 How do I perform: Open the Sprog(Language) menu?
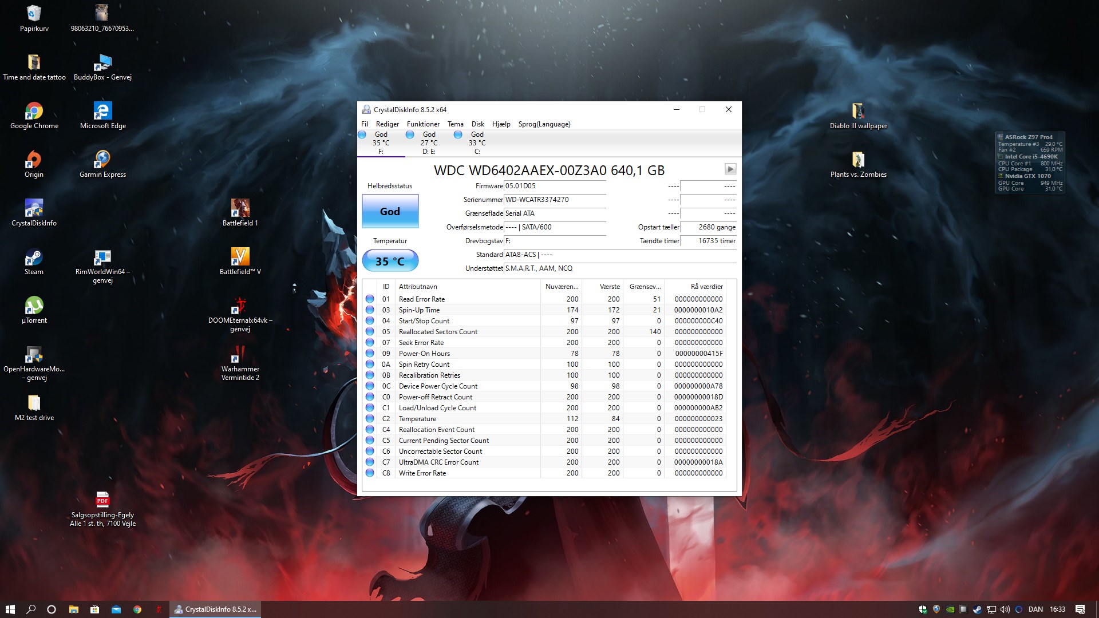[544, 124]
